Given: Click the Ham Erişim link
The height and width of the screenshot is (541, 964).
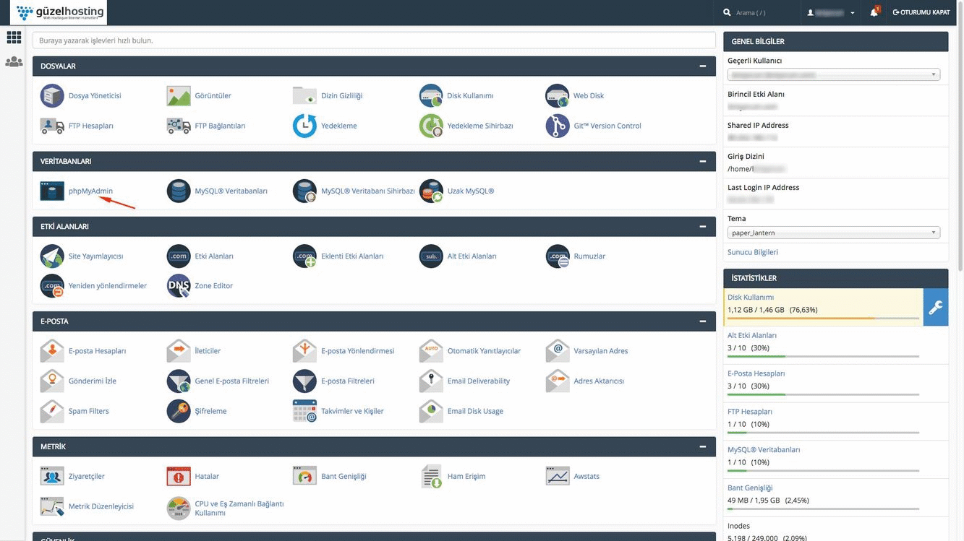Looking at the screenshot, I should (466, 476).
